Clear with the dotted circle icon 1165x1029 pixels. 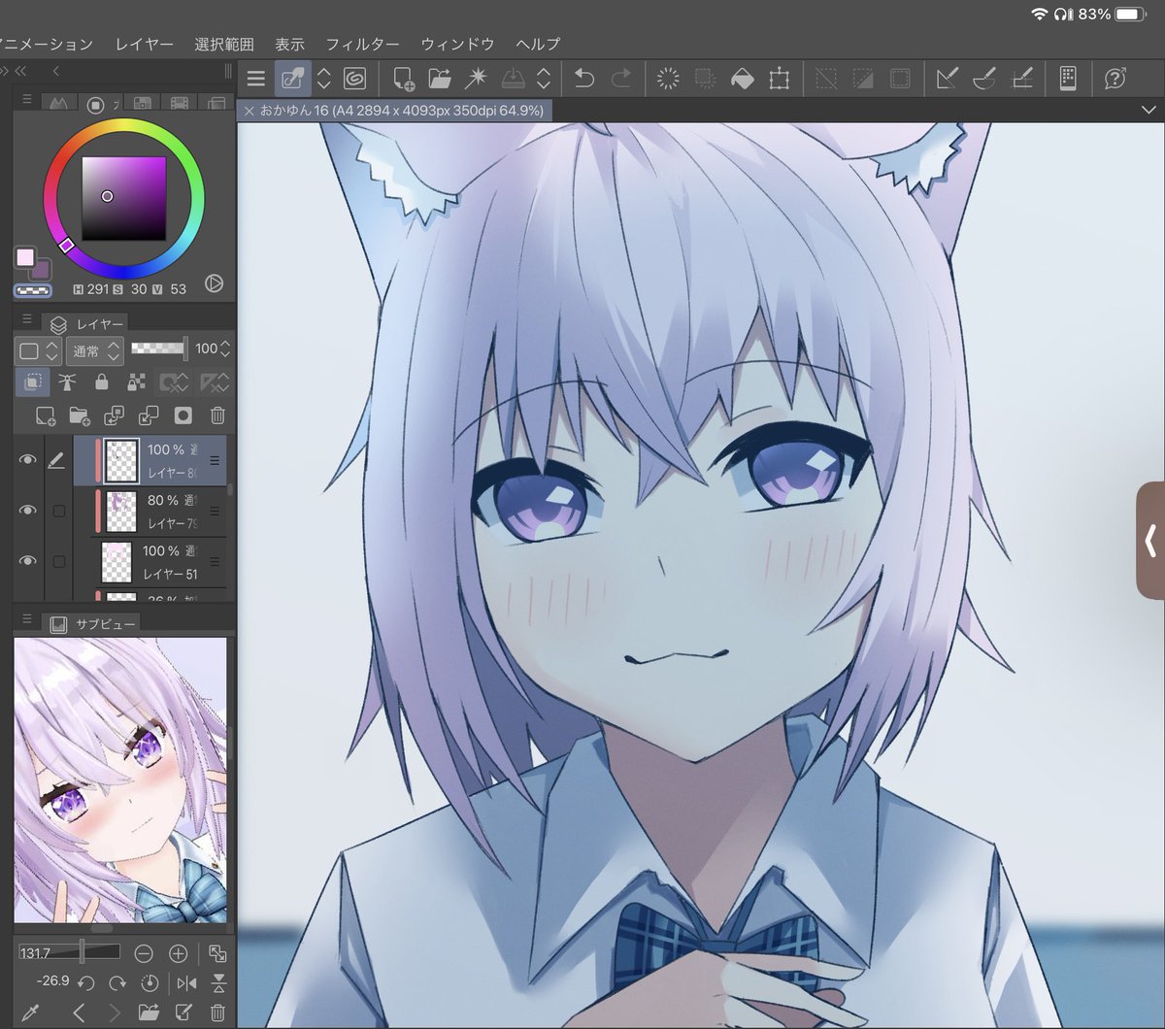(x=668, y=79)
